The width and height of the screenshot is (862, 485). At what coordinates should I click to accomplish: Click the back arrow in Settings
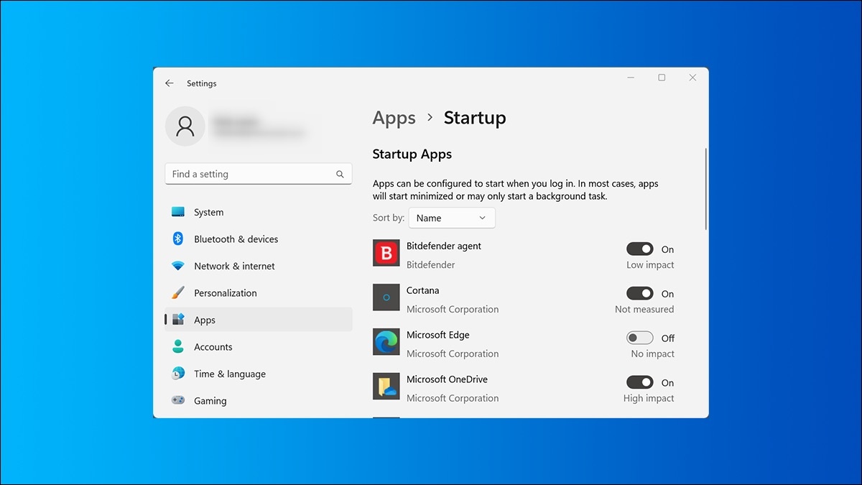coord(170,83)
